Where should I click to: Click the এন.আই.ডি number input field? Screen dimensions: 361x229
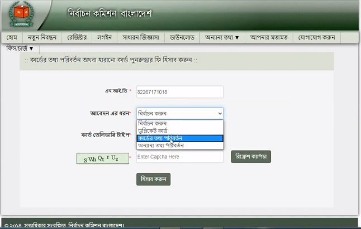[179, 92]
